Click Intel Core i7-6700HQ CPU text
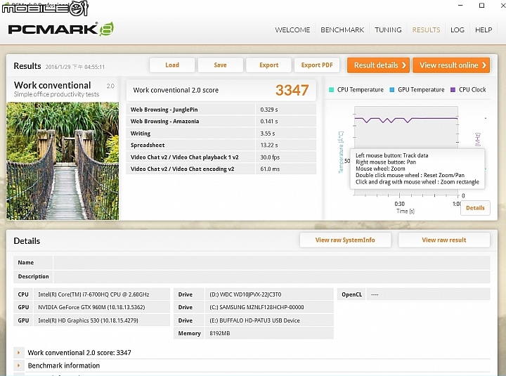 (x=93, y=294)
